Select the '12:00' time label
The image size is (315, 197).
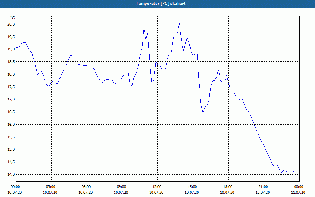click(x=157, y=187)
